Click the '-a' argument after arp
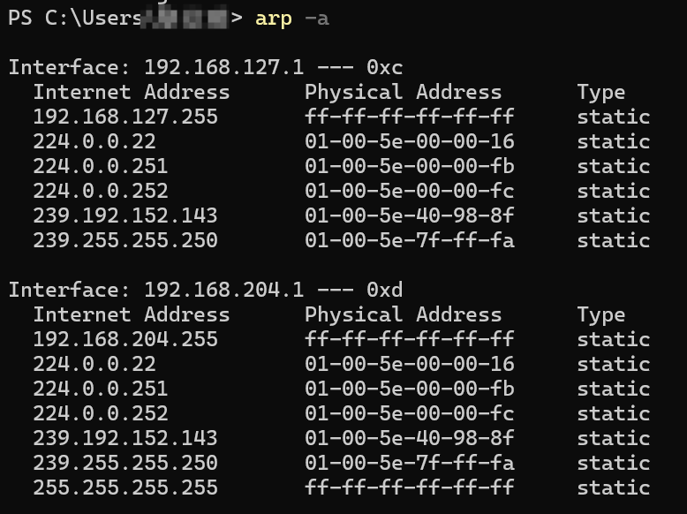The width and height of the screenshot is (687, 514). [x=317, y=19]
